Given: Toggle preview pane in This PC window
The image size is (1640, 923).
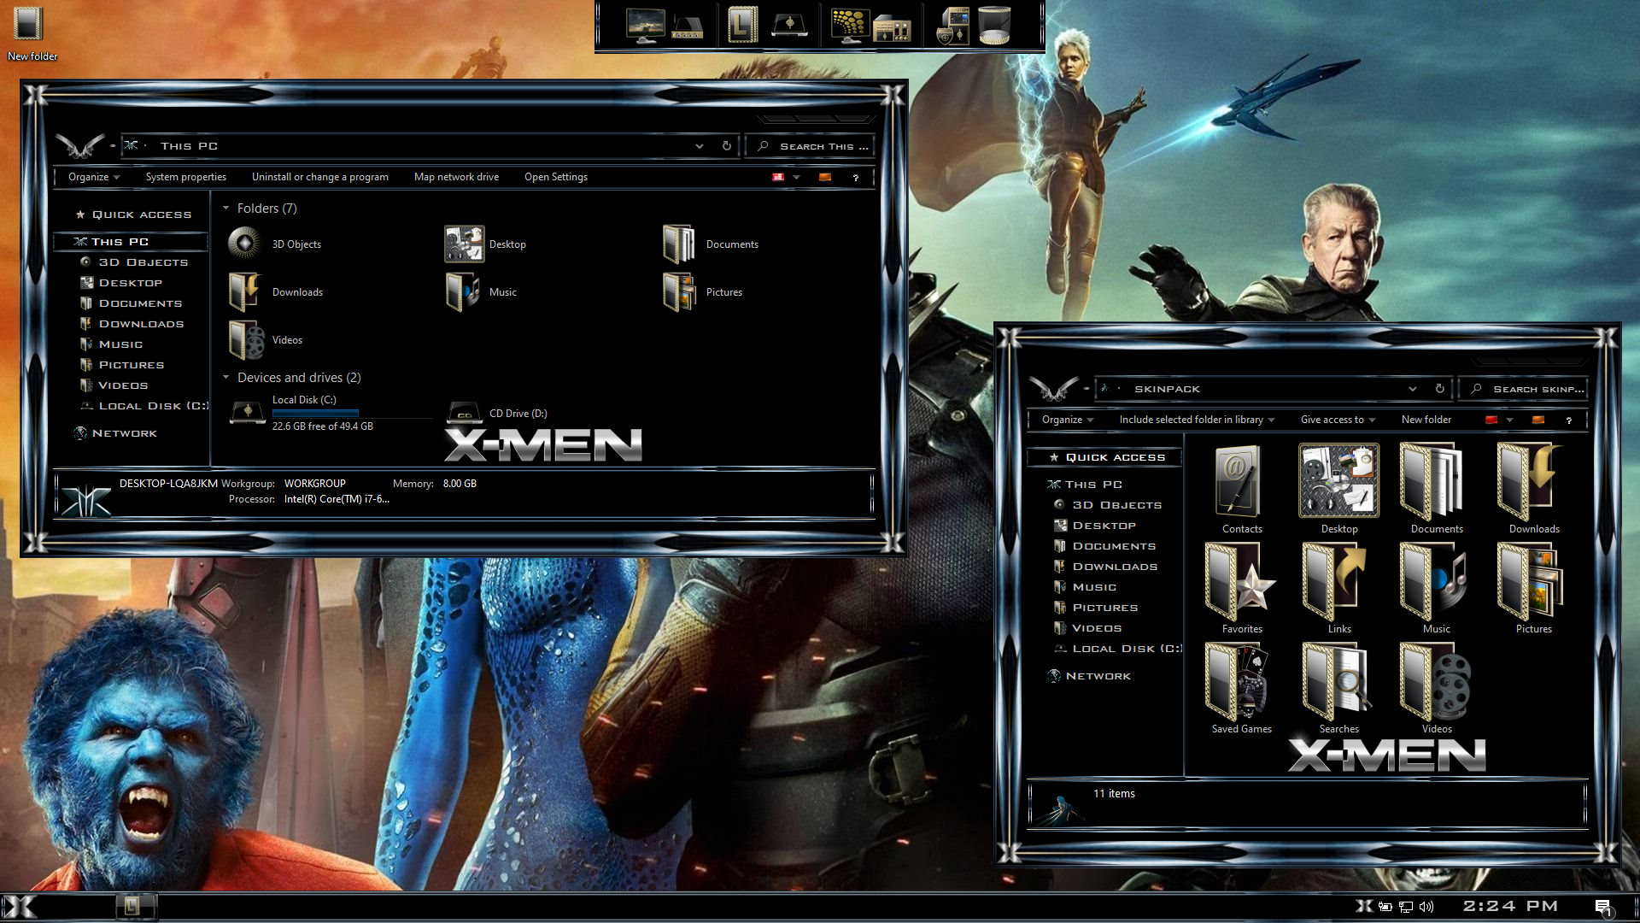Looking at the screenshot, I should coord(825,178).
